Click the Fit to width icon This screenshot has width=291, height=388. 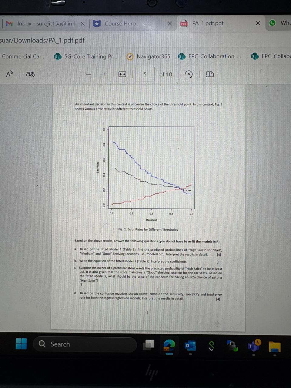click(x=122, y=74)
